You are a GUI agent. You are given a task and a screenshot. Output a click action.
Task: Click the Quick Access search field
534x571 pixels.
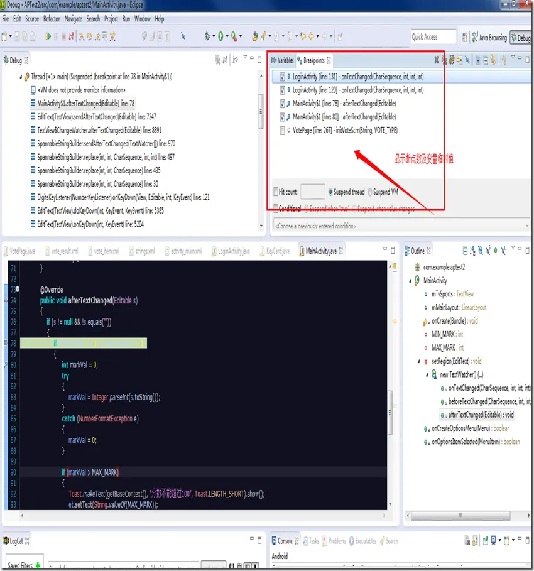click(x=433, y=37)
